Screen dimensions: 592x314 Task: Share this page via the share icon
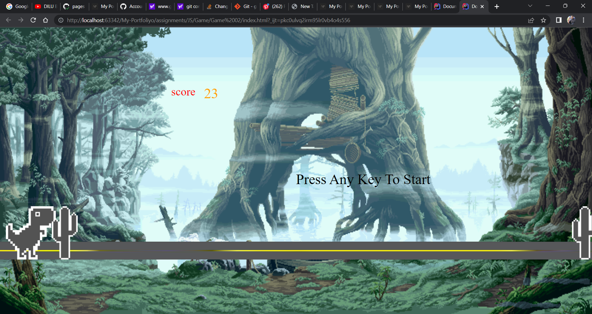pyautogui.click(x=531, y=20)
